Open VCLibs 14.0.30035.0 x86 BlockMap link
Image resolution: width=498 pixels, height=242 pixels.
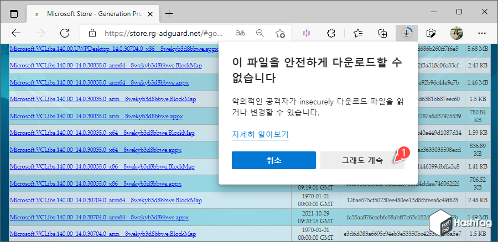pyautogui.click(x=102, y=166)
